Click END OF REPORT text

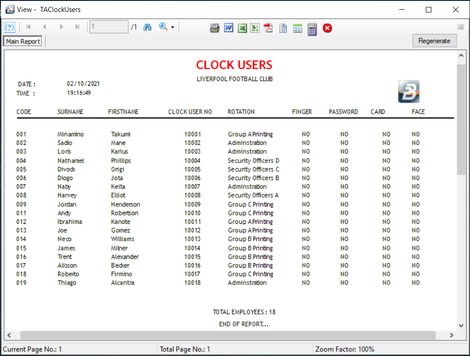coord(243,324)
